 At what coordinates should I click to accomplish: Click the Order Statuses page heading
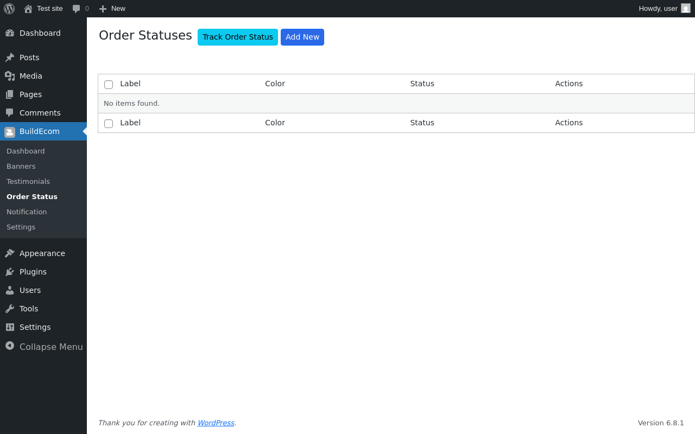pyautogui.click(x=146, y=35)
